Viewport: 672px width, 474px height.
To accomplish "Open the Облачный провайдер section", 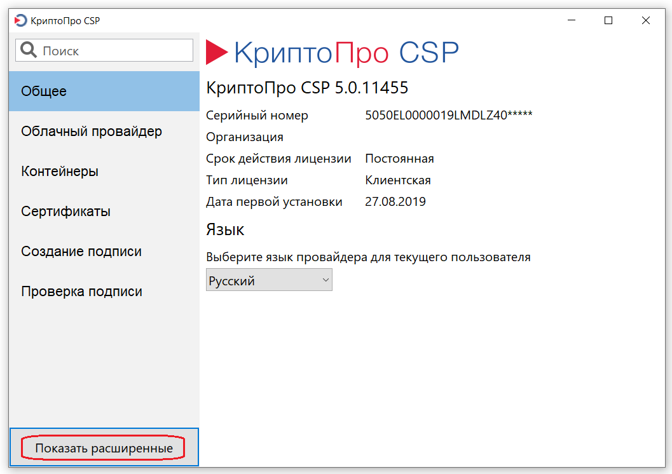I will (x=104, y=131).
